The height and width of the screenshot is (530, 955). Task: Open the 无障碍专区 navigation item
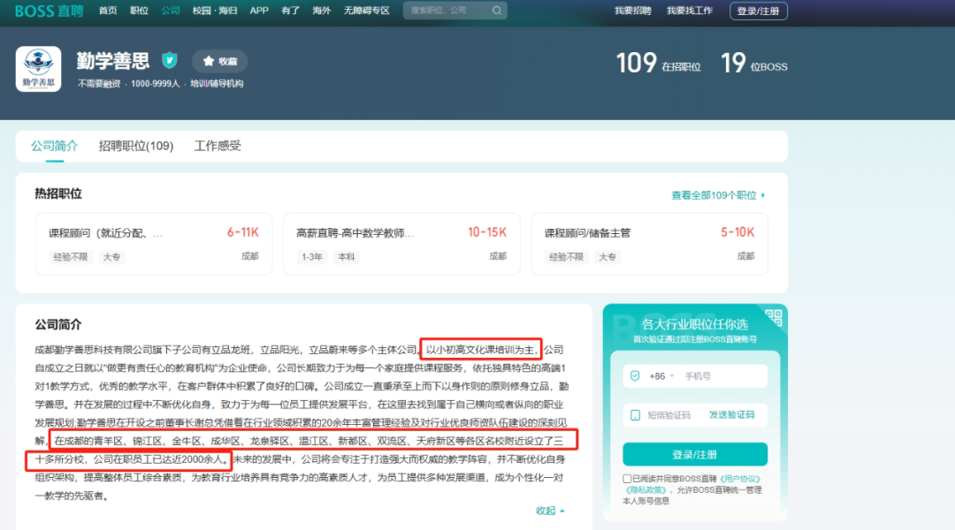pos(367,11)
